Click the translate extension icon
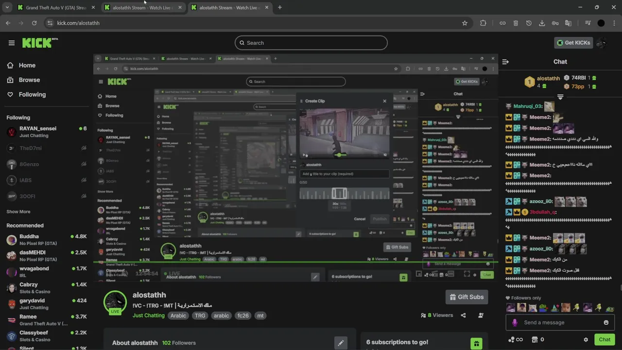Screen dimensions: 622x350 (x=568, y=23)
